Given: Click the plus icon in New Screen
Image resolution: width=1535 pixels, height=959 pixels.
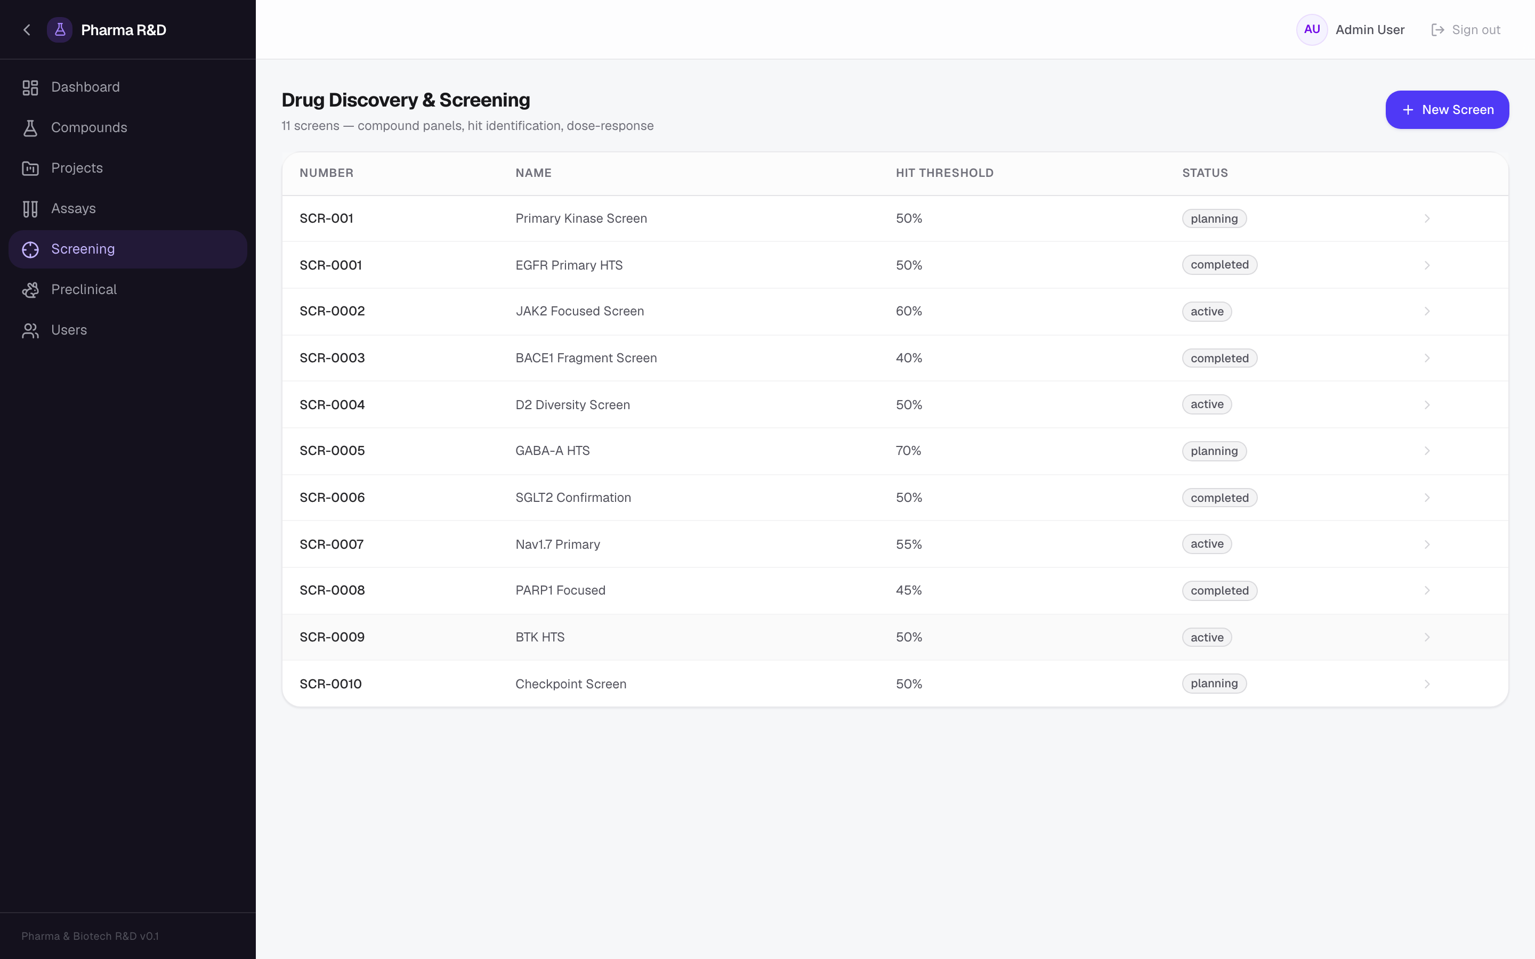Looking at the screenshot, I should pos(1408,110).
